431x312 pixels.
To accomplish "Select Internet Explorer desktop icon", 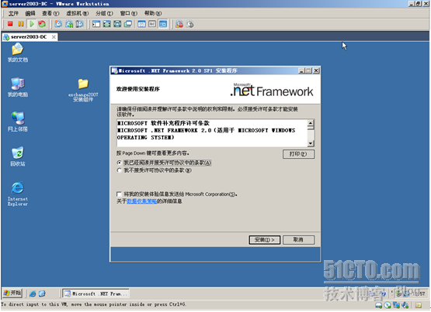I will [x=18, y=194].
